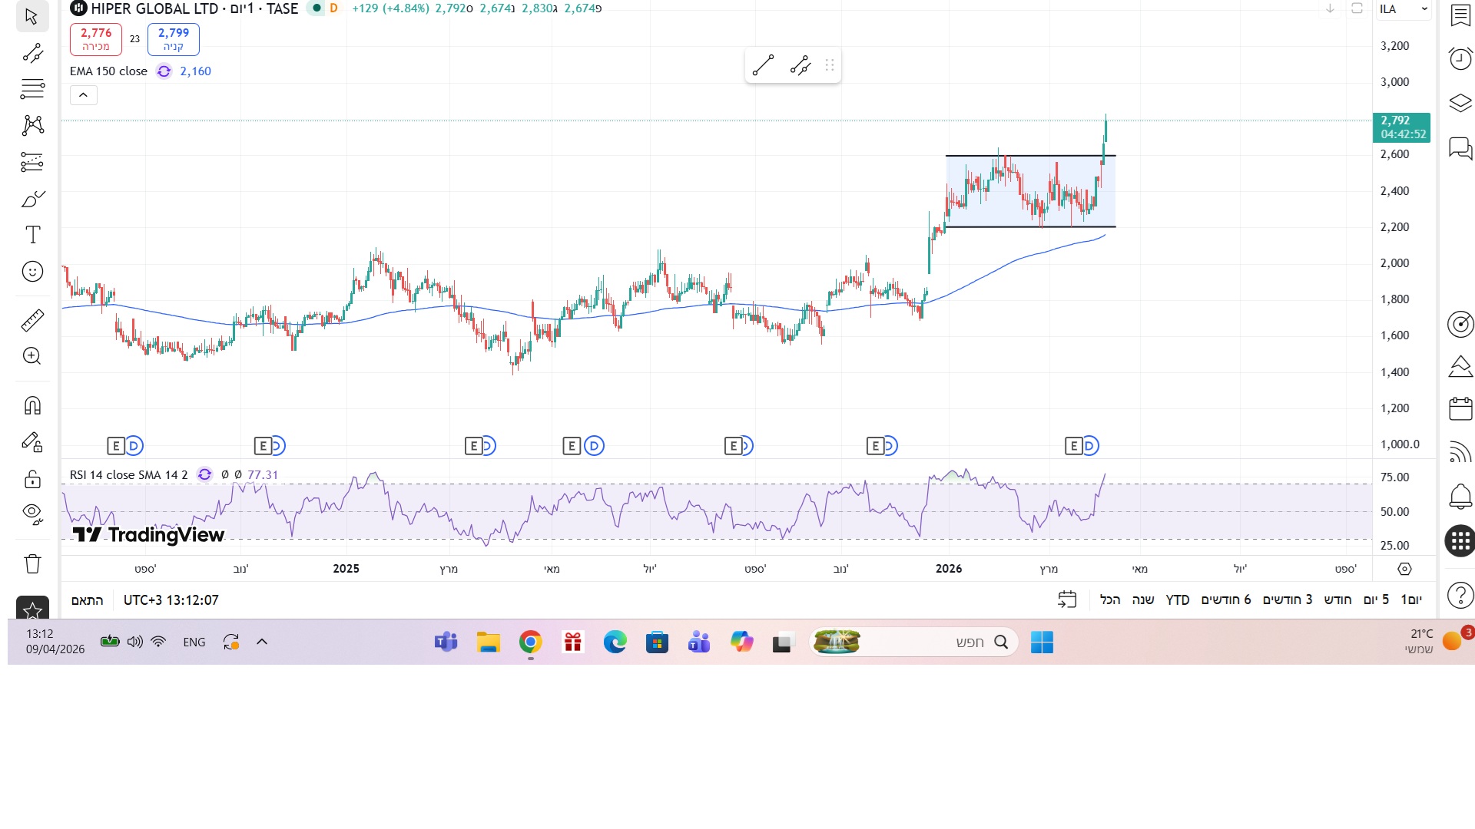
Task: Toggle lock all drawings padlock
Action: click(x=32, y=479)
